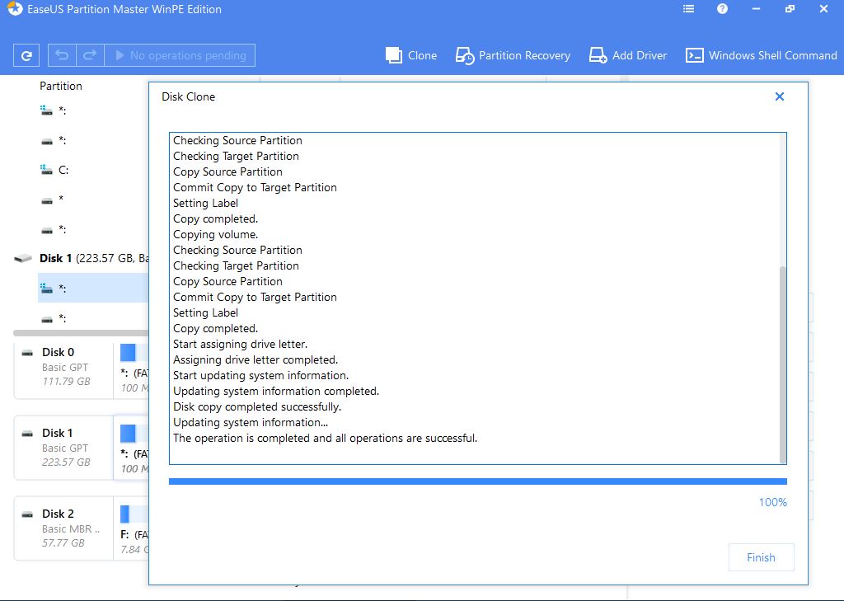The height and width of the screenshot is (601, 844).
Task: Open the task list menu icon
Action: [x=689, y=9]
